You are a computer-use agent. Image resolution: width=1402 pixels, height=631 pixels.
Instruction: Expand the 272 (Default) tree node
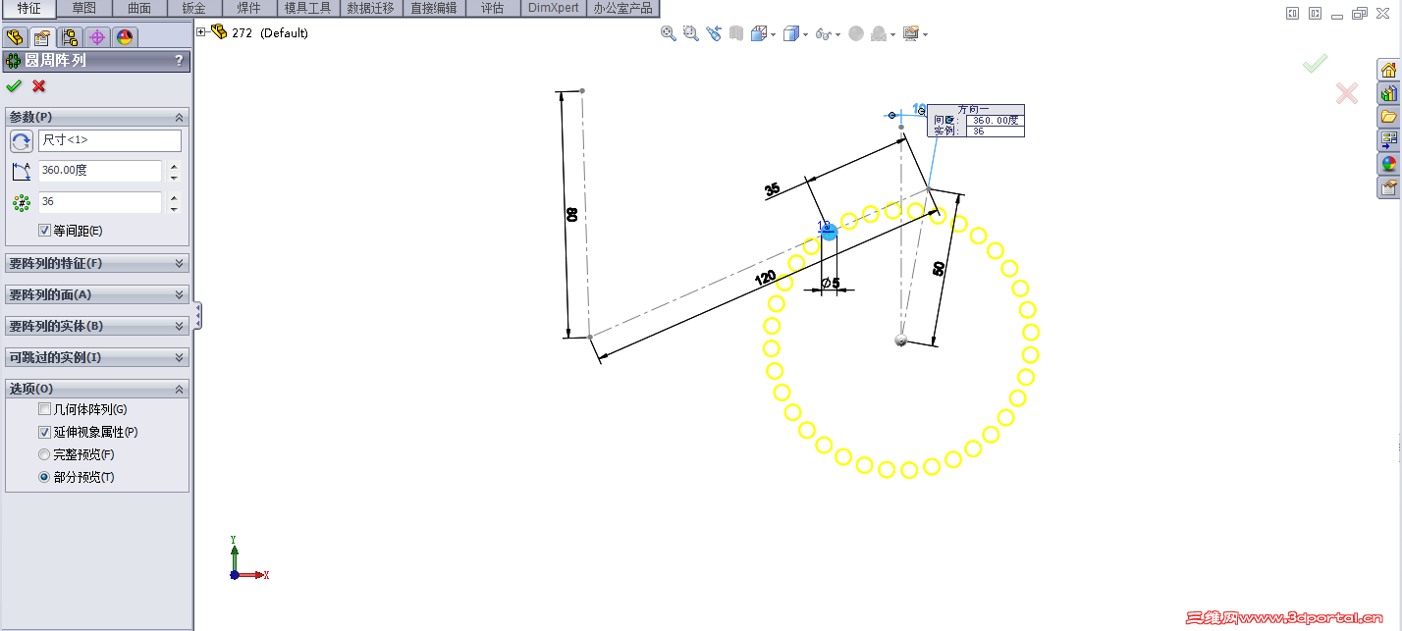(201, 32)
